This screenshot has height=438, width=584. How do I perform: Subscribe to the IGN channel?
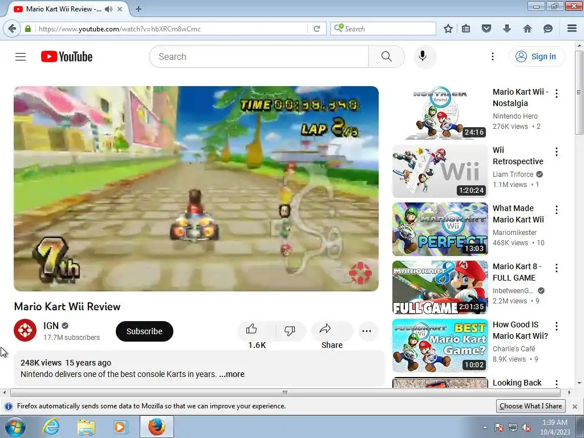[x=144, y=331]
